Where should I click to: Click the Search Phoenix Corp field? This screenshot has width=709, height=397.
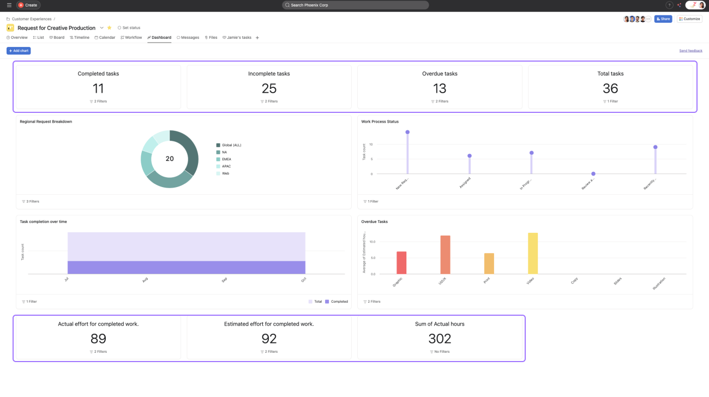(x=355, y=5)
